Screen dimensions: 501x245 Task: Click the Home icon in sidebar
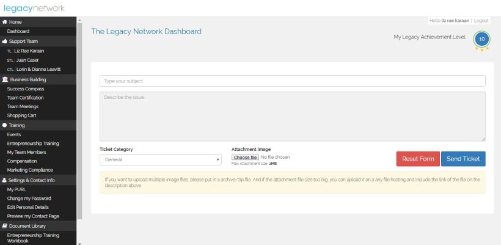[4, 22]
